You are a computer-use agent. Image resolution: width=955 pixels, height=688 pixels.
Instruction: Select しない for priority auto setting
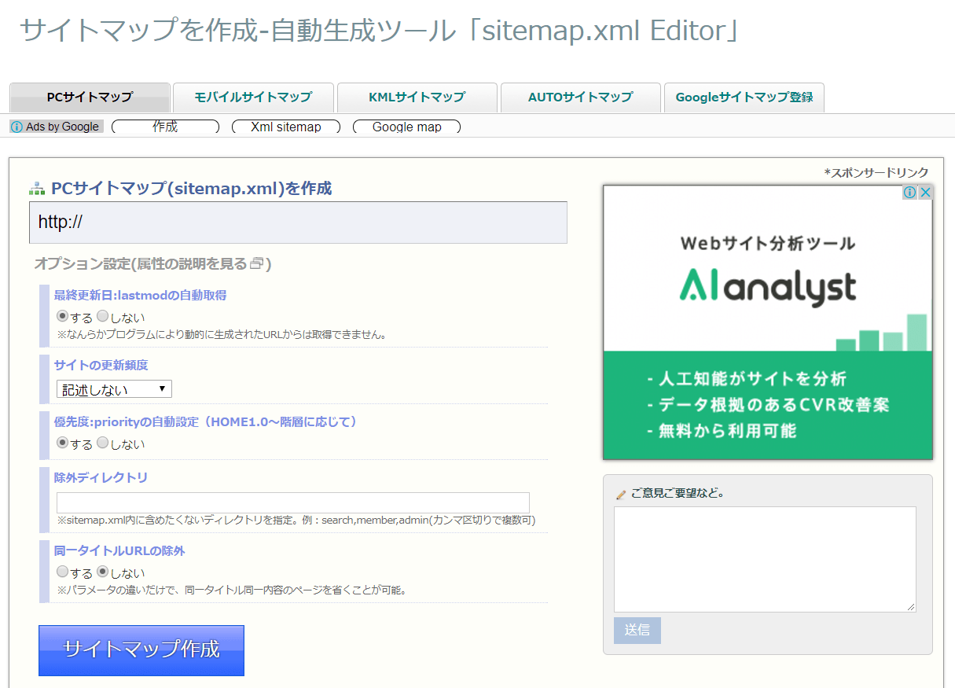pos(102,443)
